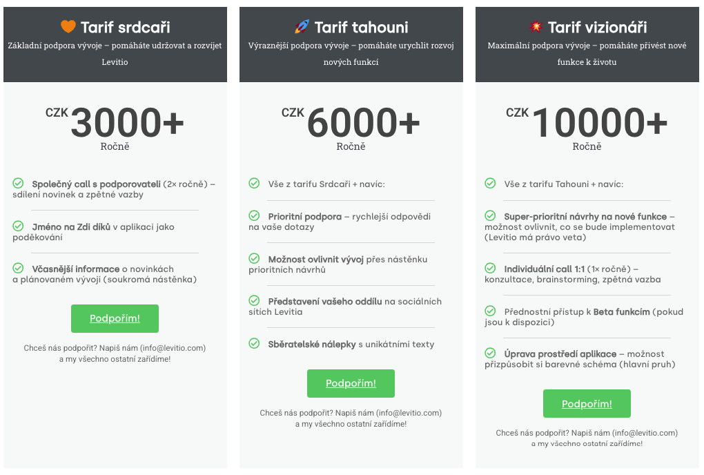Click the checkmark next to Úprava prostředí aplikace
This screenshot has width=704, height=475.
(x=490, y=353)
